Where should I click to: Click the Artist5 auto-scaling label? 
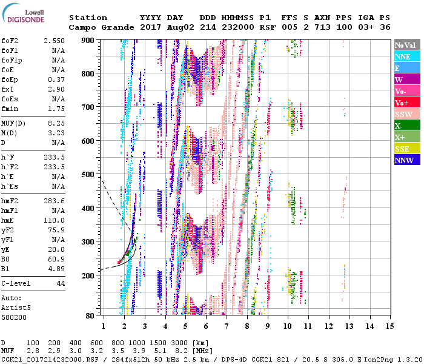(16, 308)
